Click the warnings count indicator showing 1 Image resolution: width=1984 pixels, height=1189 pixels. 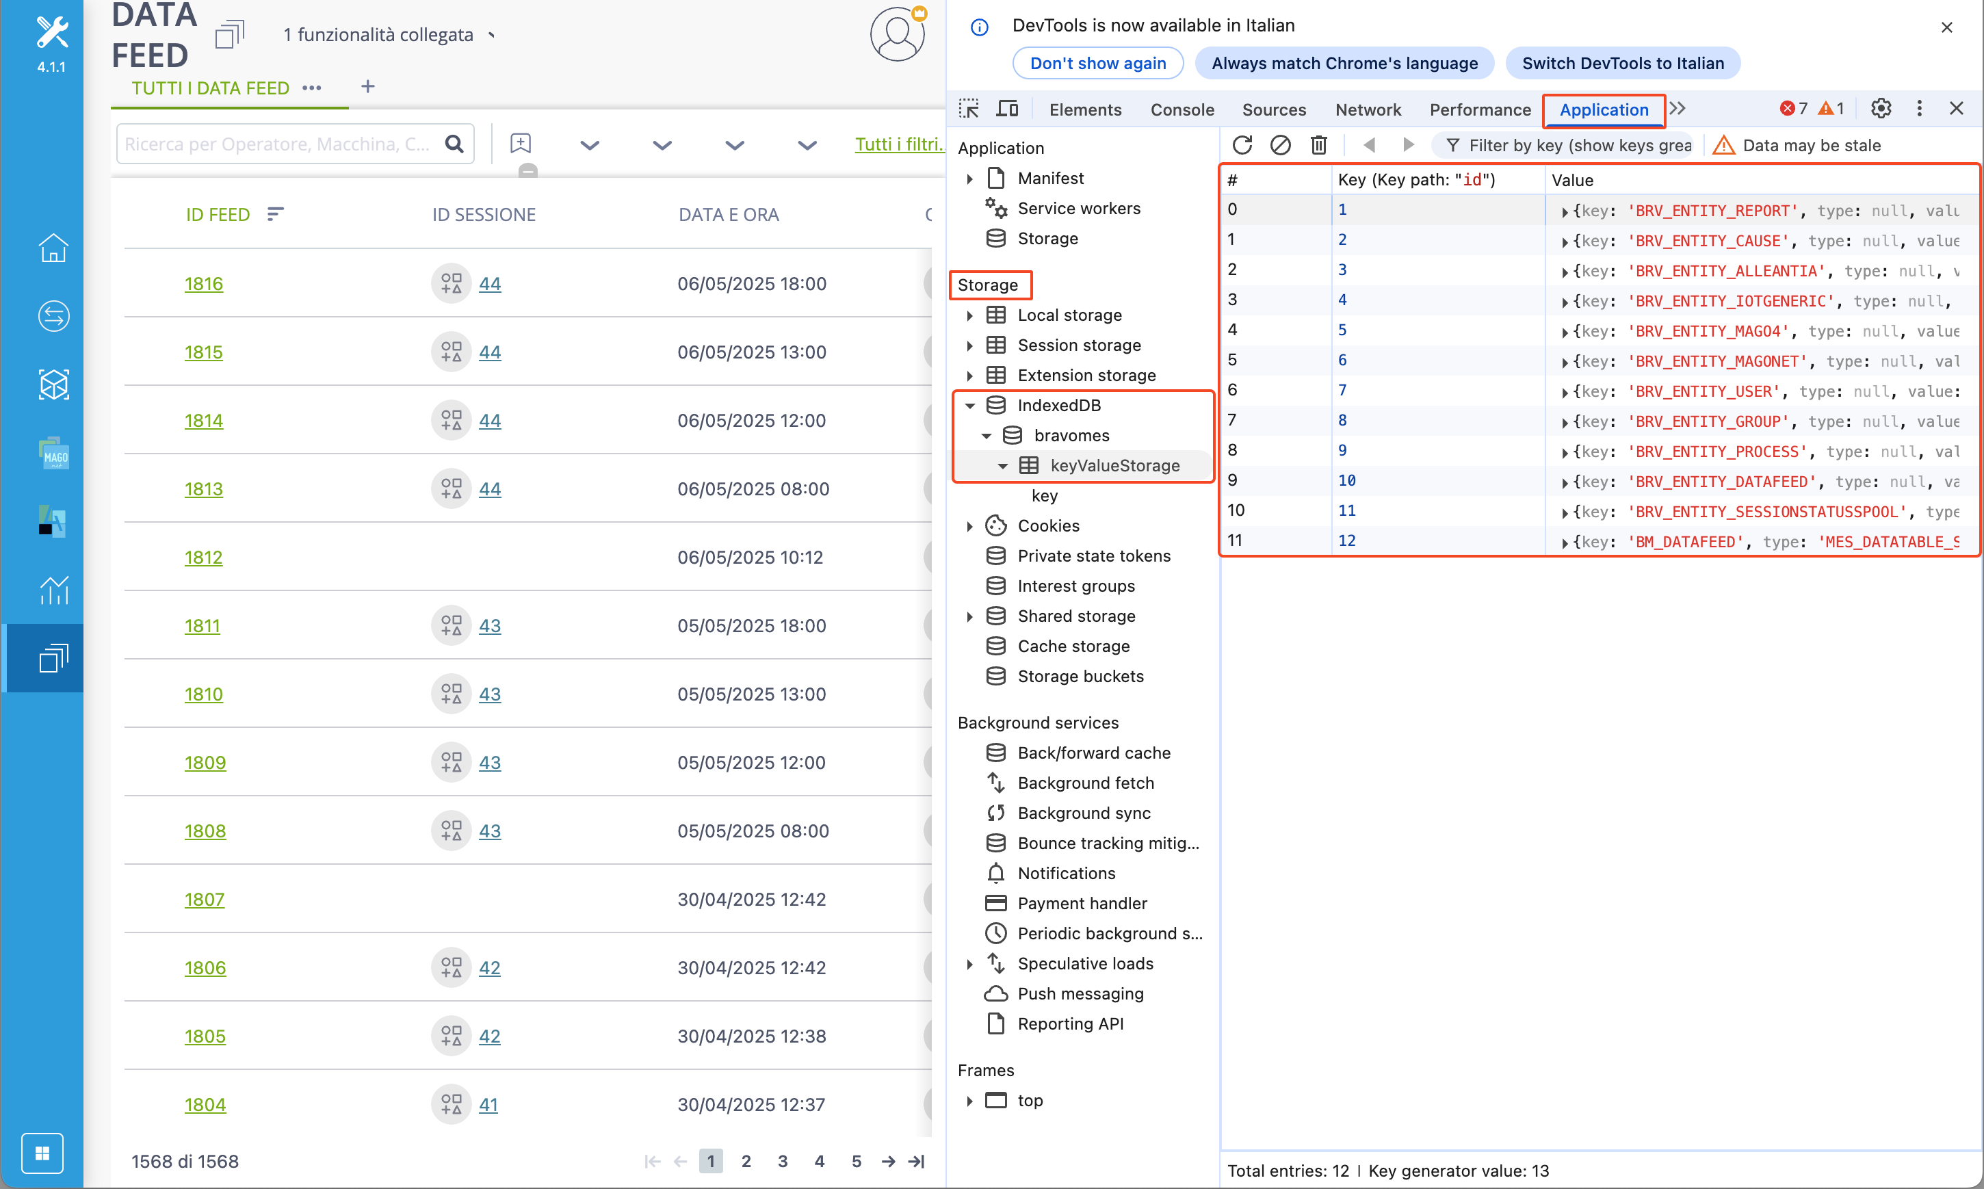(1832, 108)
